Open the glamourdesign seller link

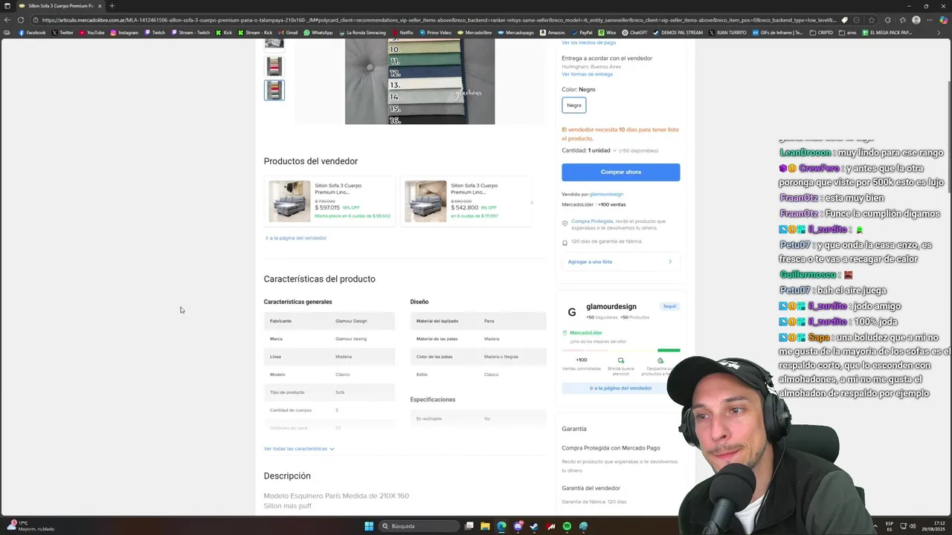606,194
